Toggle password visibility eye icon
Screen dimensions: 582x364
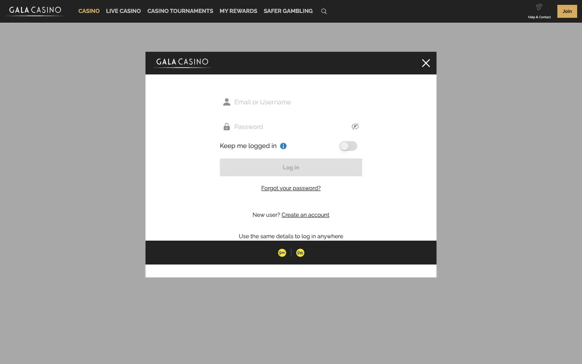(355, 127)
